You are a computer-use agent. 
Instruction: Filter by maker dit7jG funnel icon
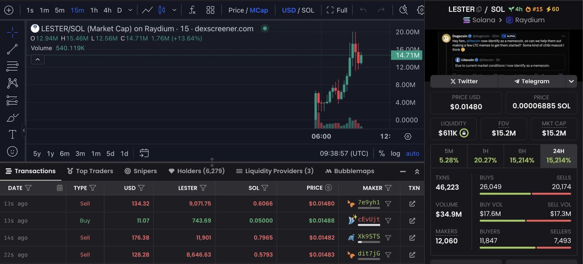click(388, 254)
